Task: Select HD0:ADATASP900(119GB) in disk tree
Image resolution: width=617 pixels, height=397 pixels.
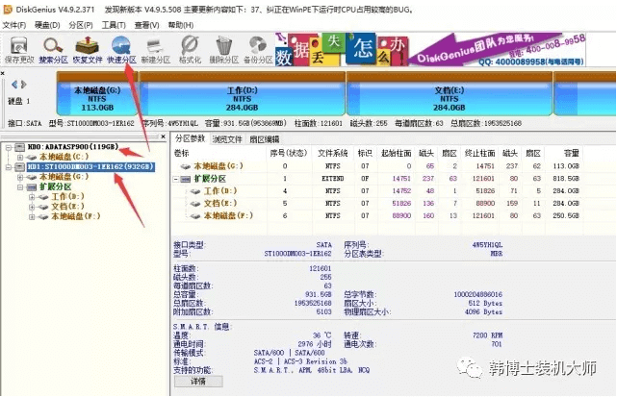Action: coord(73,147)
